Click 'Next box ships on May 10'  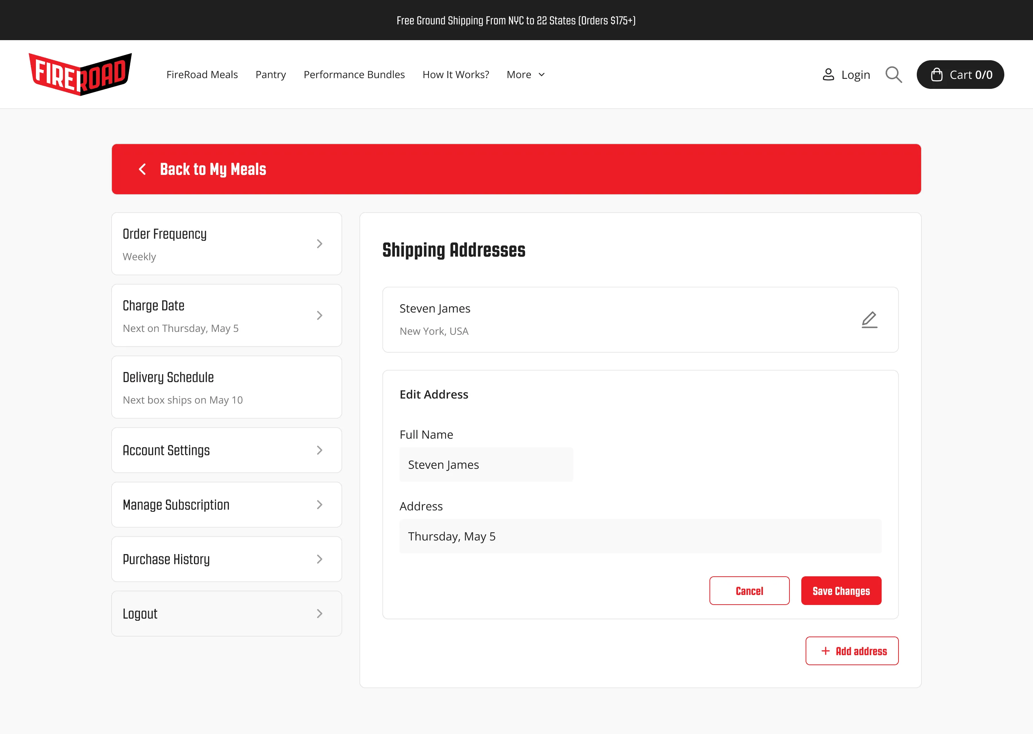pos(183,400)
